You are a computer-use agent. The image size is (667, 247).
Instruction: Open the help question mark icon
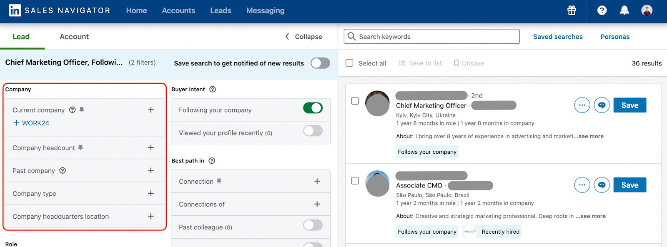click(602, 10)
